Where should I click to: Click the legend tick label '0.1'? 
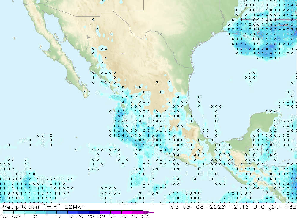point(5,216)
